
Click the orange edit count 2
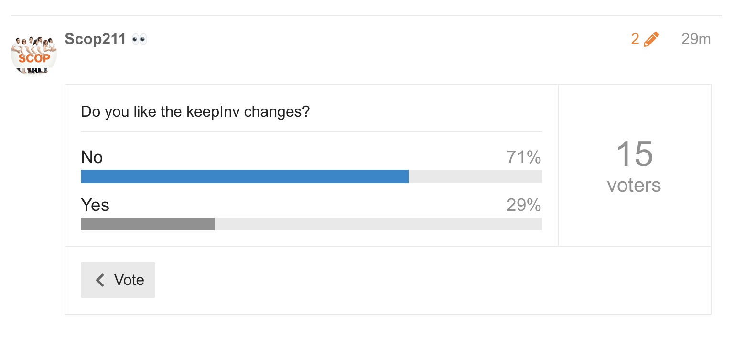pos(635,39)
